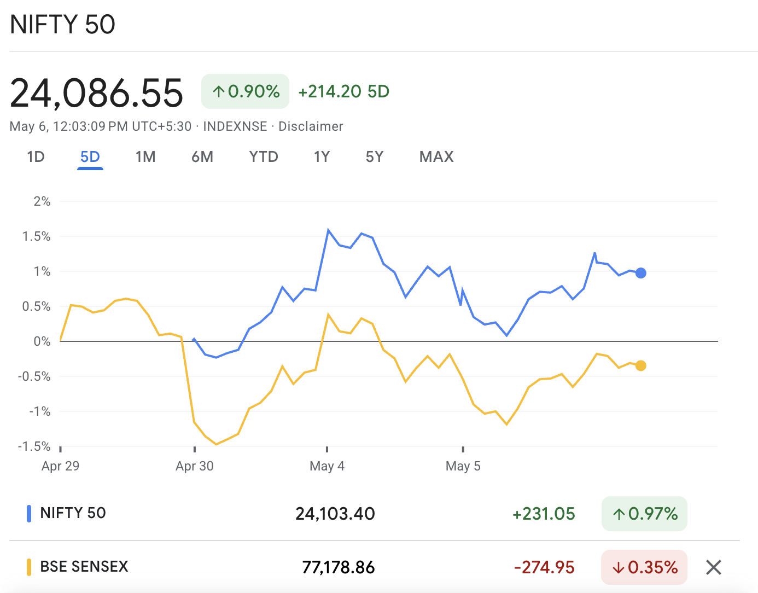Click the Apr 30 axis date marker
This screenshot has height=593, width=758.
pos(195,466)
